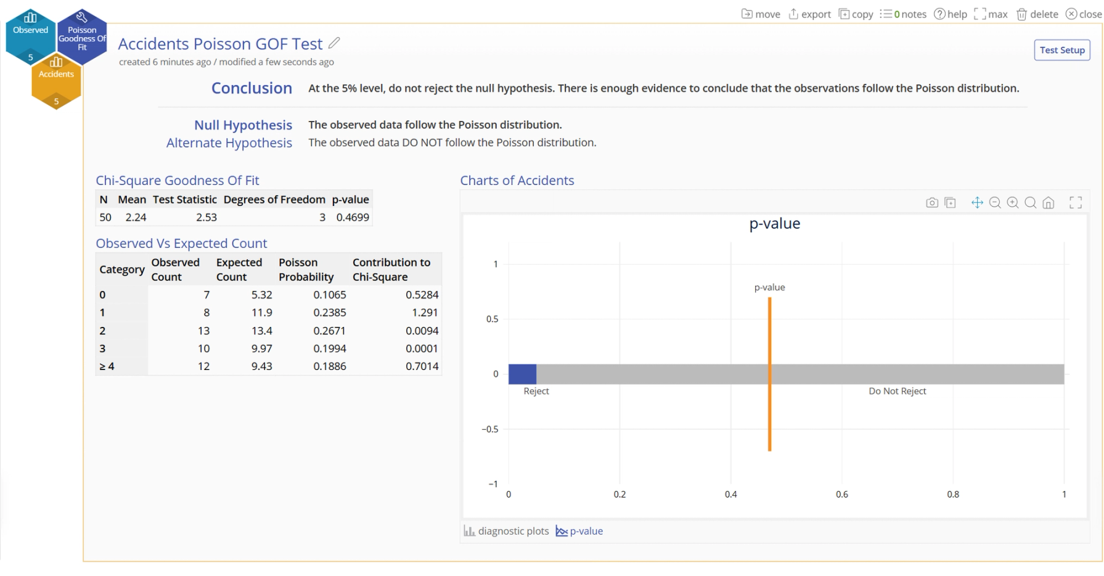Click the Poisson Probability column header
1104x576 pixels.
click(x=306, y=269)
